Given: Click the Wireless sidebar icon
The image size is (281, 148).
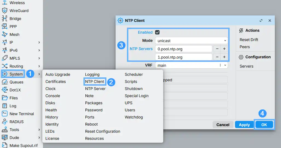Looking at the screenshot, I should 4,3.
